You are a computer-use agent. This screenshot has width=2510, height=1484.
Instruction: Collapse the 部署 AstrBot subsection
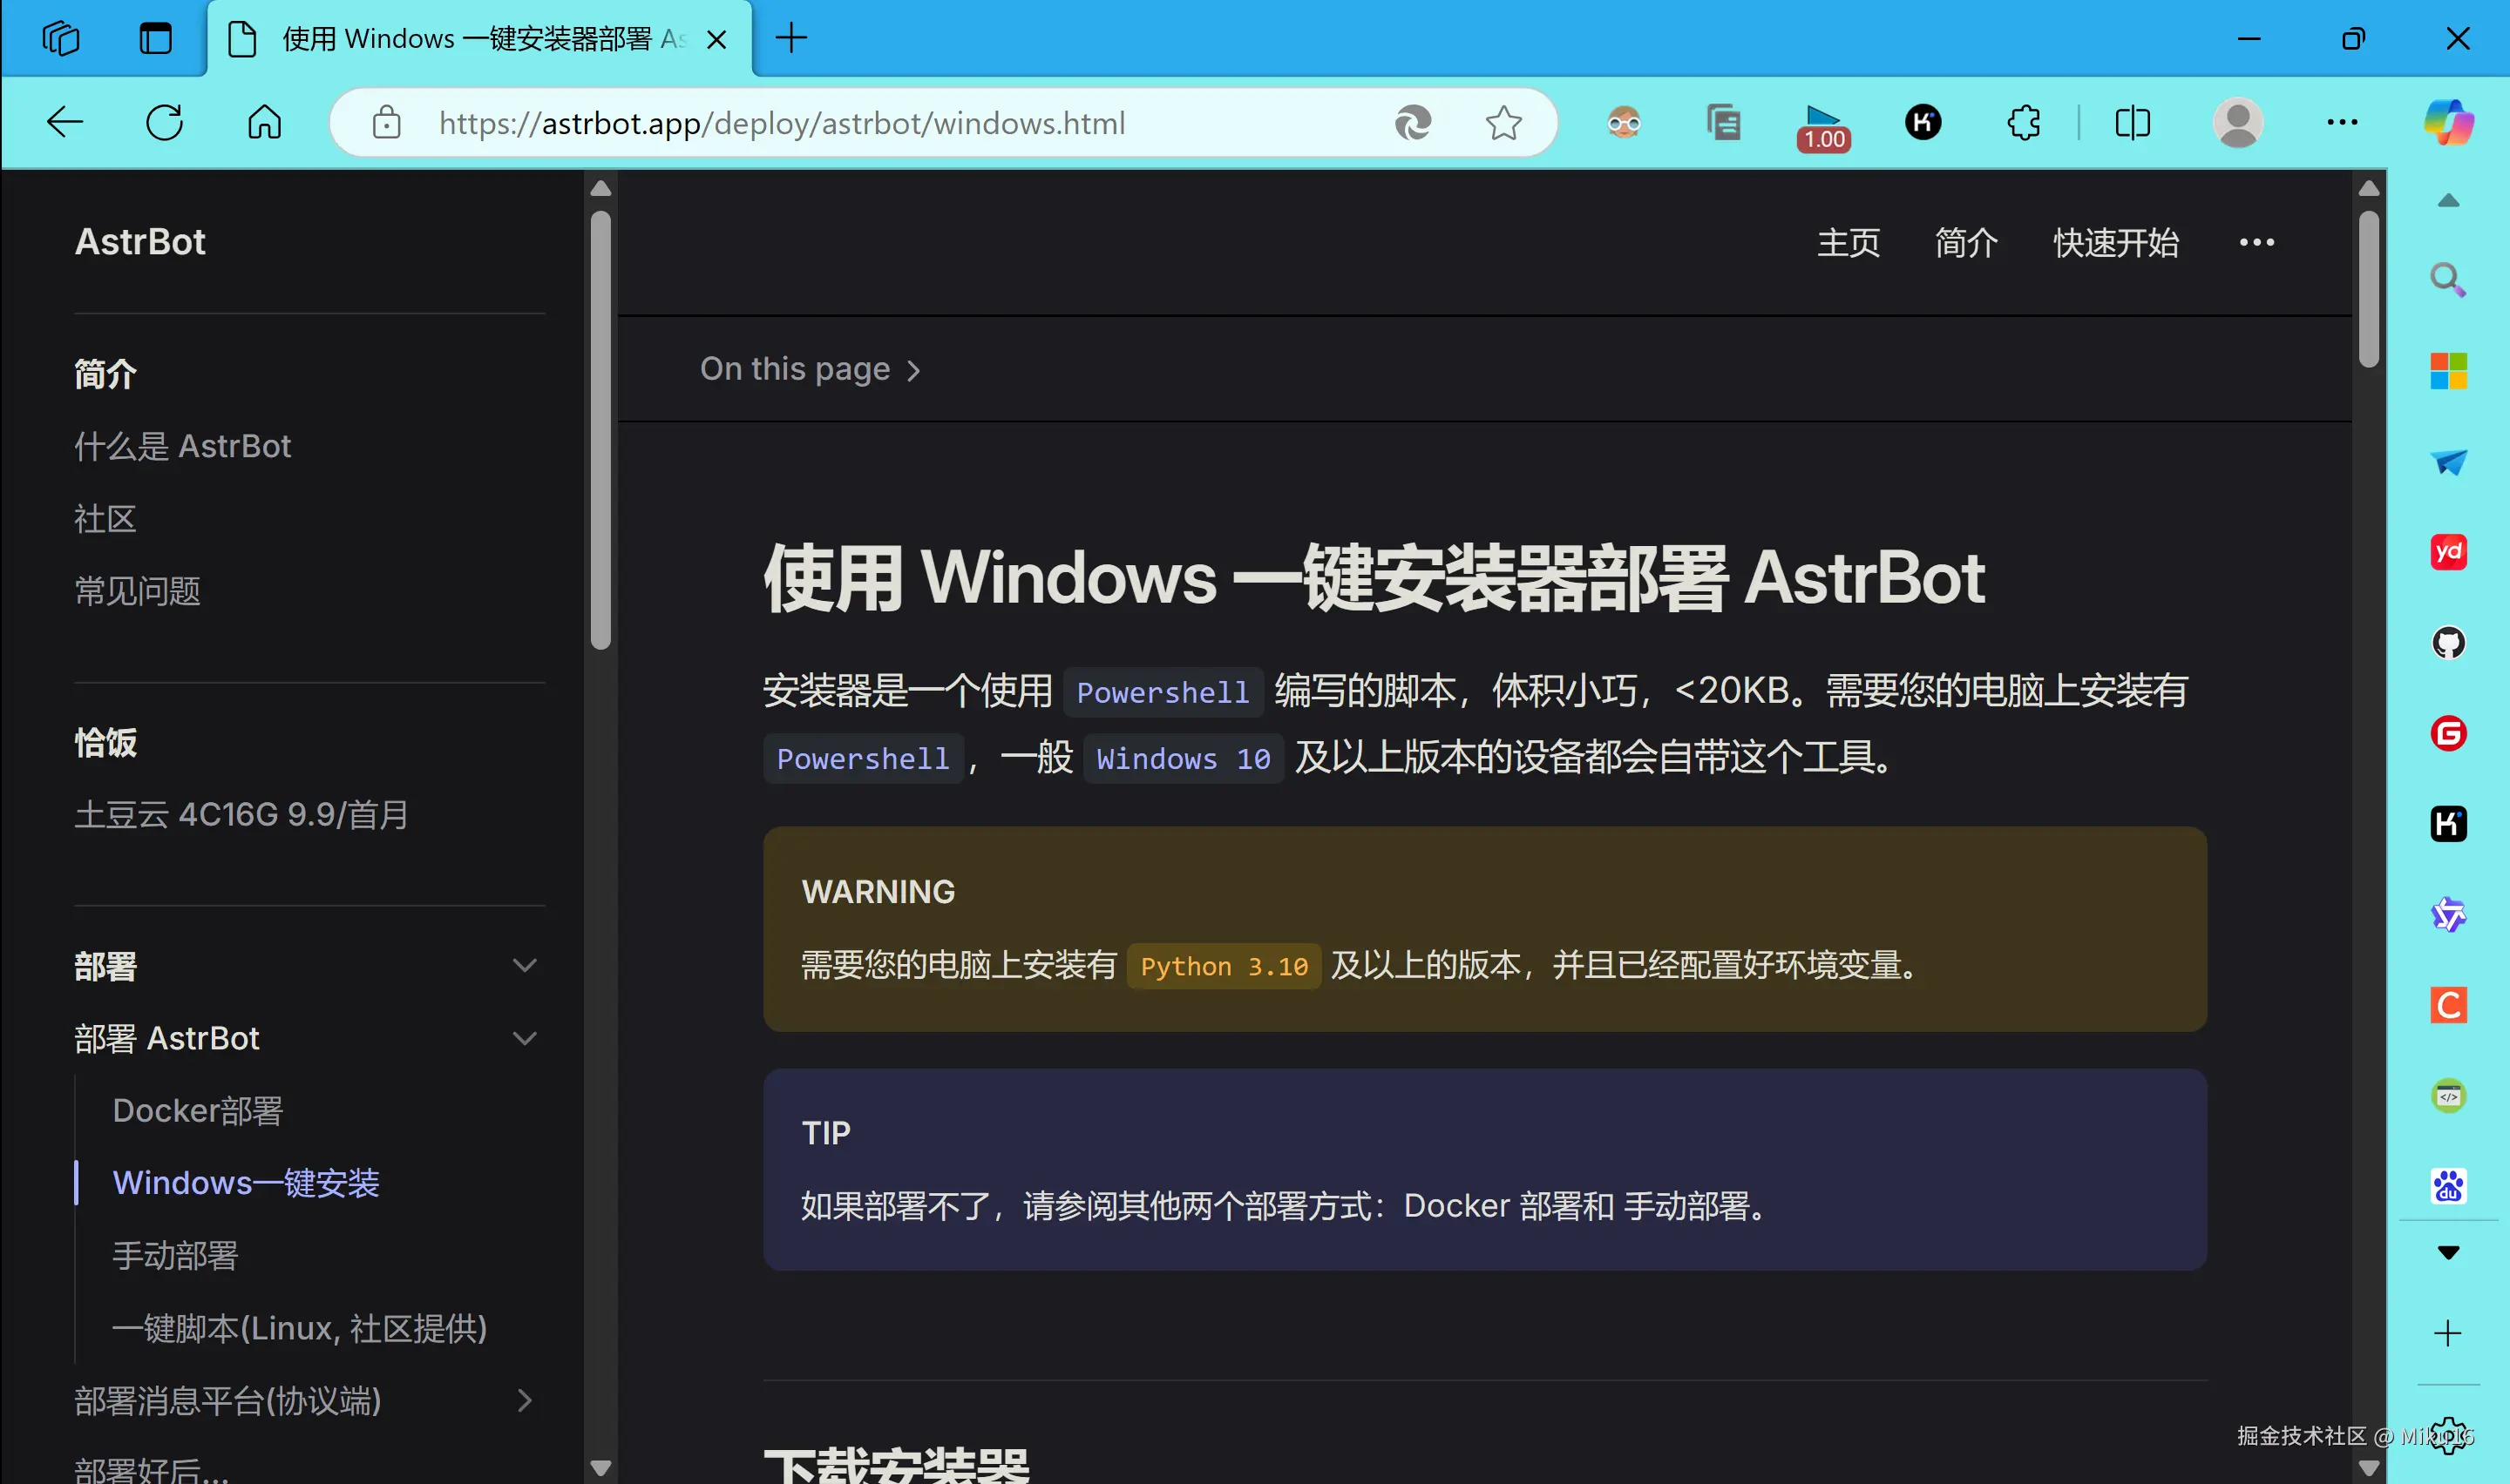524,1039
